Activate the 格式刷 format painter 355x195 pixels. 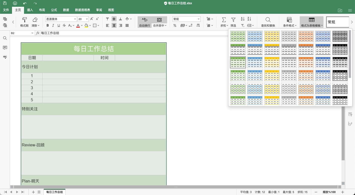coord(24,22)
